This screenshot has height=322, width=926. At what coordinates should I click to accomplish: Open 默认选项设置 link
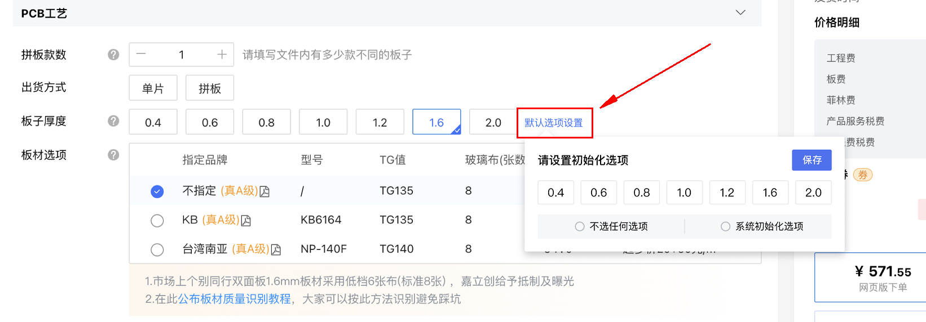[x=554, y=123]
